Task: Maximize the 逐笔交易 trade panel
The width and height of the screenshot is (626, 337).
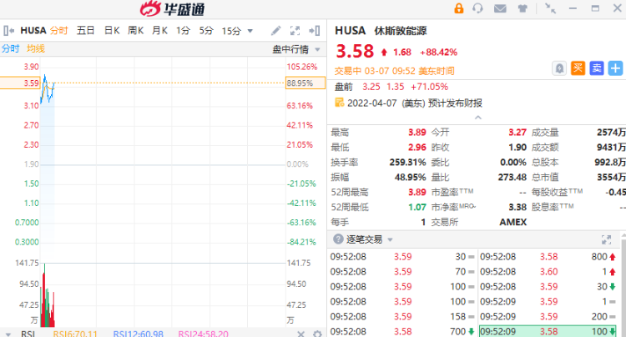Action: point(615,239)
